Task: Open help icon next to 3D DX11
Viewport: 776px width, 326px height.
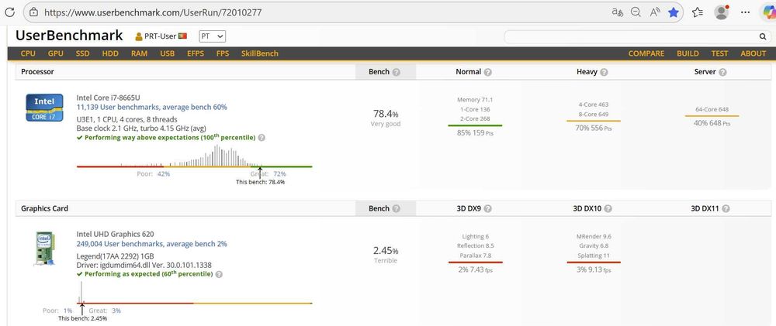Action: (726, 209)
